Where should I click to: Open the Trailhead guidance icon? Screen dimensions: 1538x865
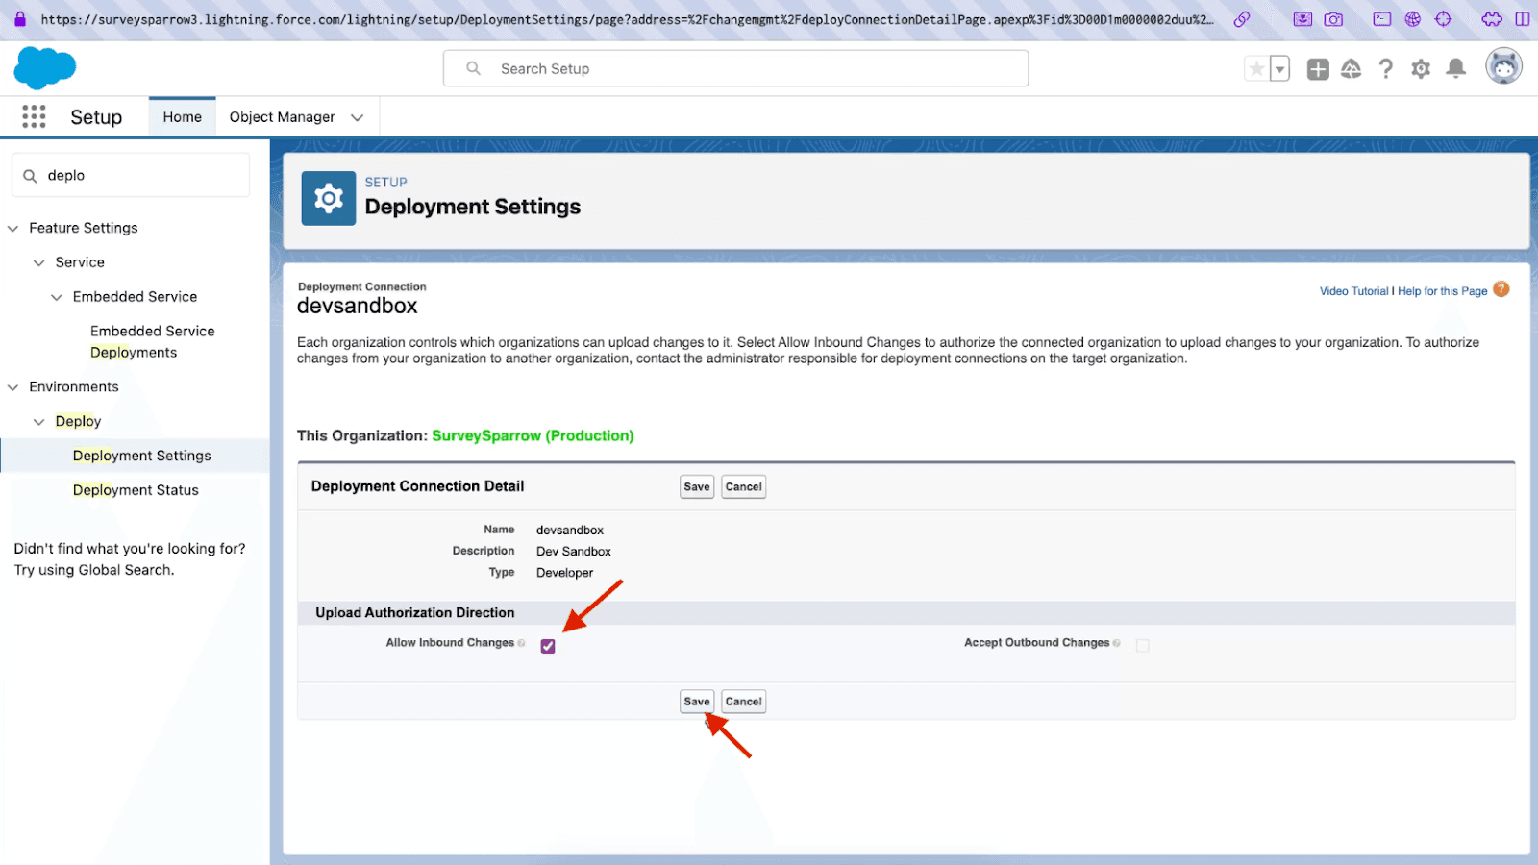coord(1352,69)
